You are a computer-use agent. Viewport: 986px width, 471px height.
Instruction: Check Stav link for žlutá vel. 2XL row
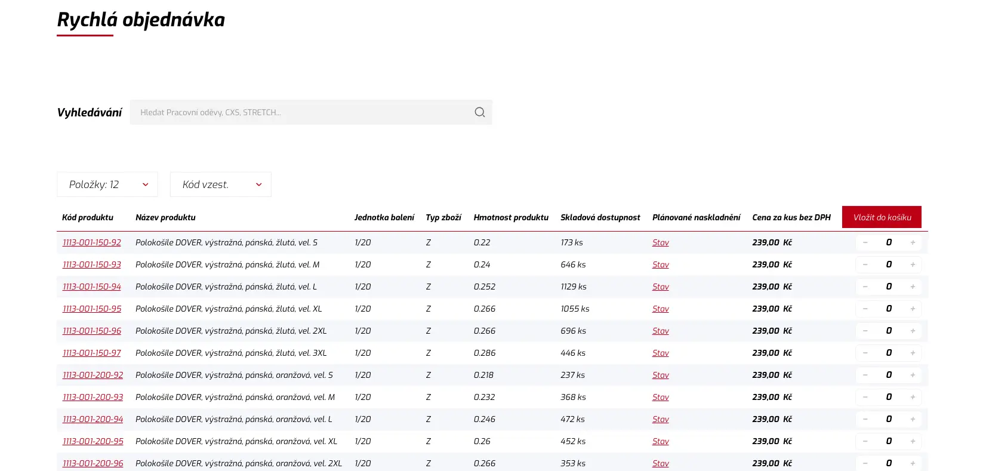click(x=660, y=331)
